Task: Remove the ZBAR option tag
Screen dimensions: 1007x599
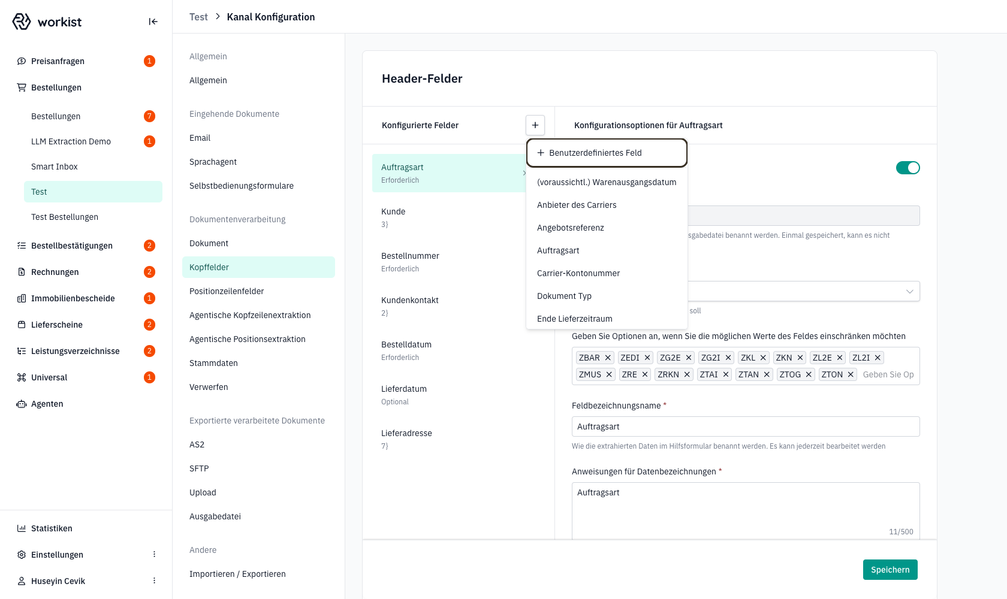Action: (608, 358)
